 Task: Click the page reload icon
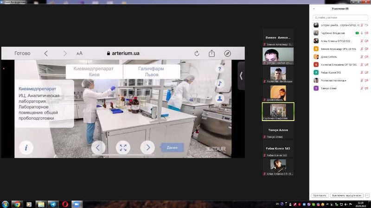pyautogui.click(x=197, y=53)
